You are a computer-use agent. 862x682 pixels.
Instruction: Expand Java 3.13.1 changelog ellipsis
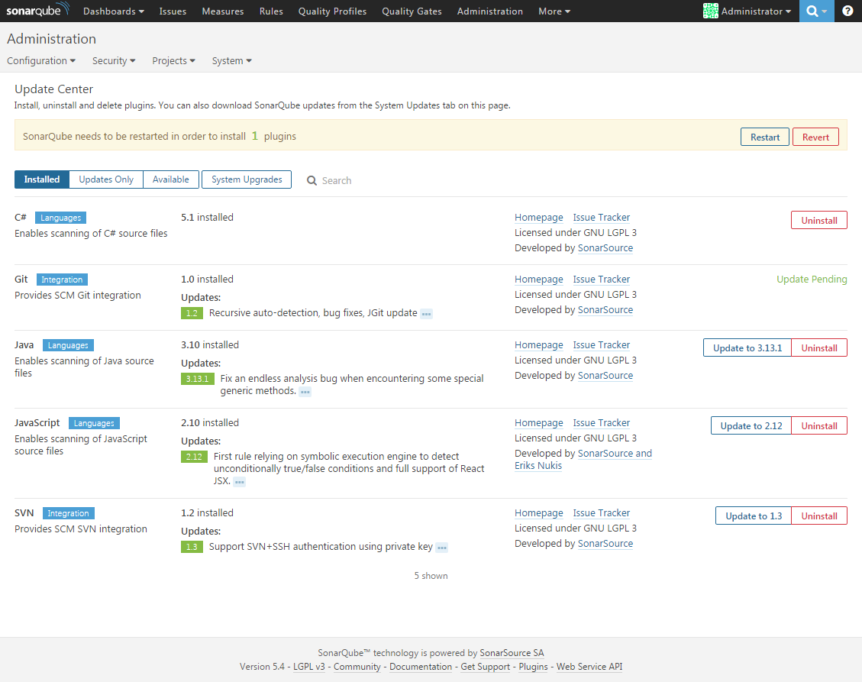click(x=305, y=392)
